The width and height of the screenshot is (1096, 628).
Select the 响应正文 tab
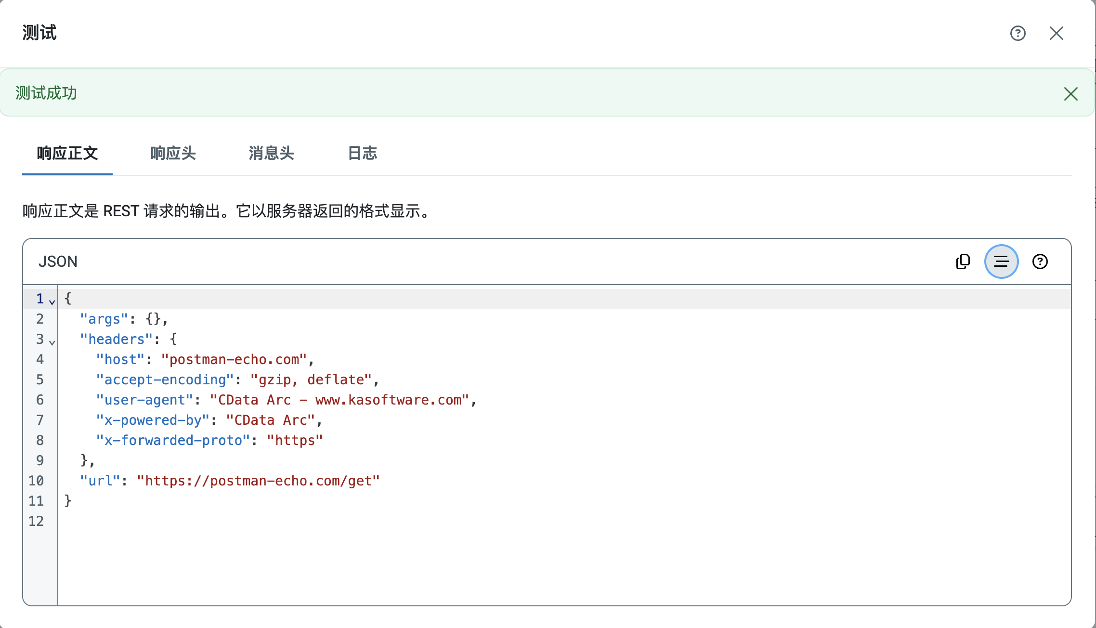pyautogui.click(x=67, y=153)
